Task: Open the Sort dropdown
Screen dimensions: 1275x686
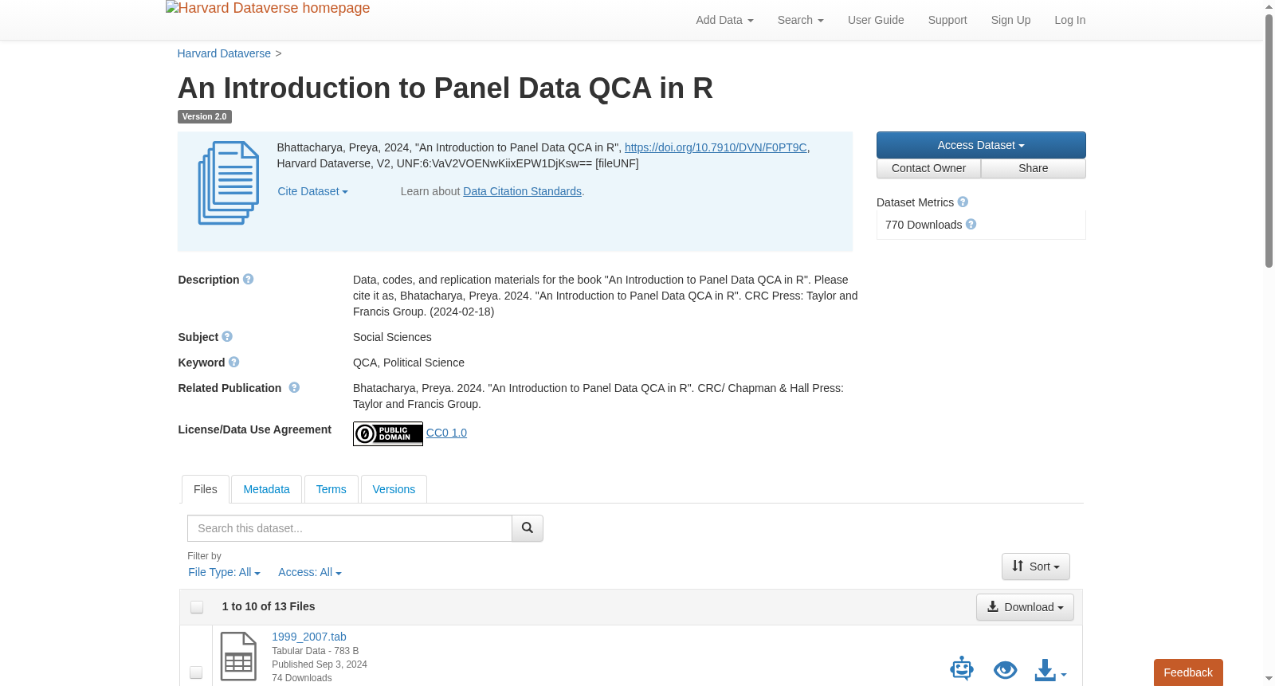Action: pos(1036,566)
